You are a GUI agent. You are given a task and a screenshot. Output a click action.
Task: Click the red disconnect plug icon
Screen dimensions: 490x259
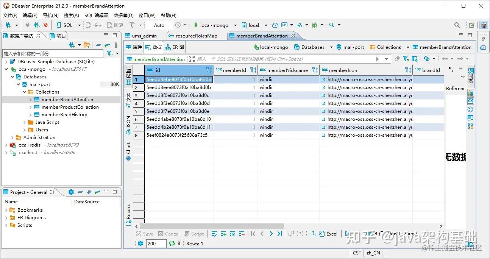pyautogui.click(x=46, y=25)
